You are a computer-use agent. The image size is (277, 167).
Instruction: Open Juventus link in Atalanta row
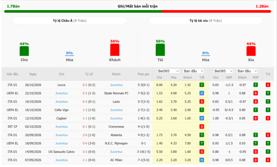61,135
